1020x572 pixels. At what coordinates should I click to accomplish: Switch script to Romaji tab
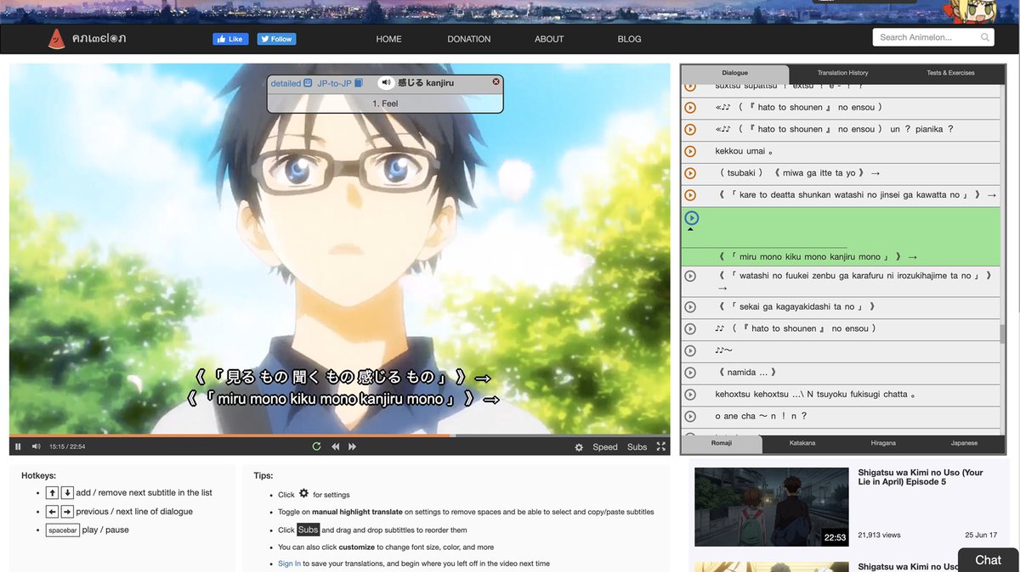722,443
